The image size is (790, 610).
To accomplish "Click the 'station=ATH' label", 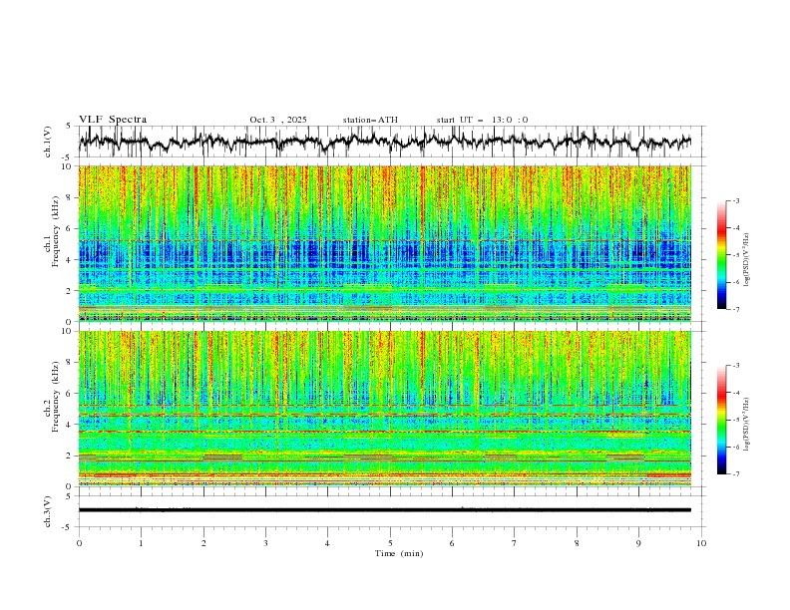I will click(x=370, y=120).
